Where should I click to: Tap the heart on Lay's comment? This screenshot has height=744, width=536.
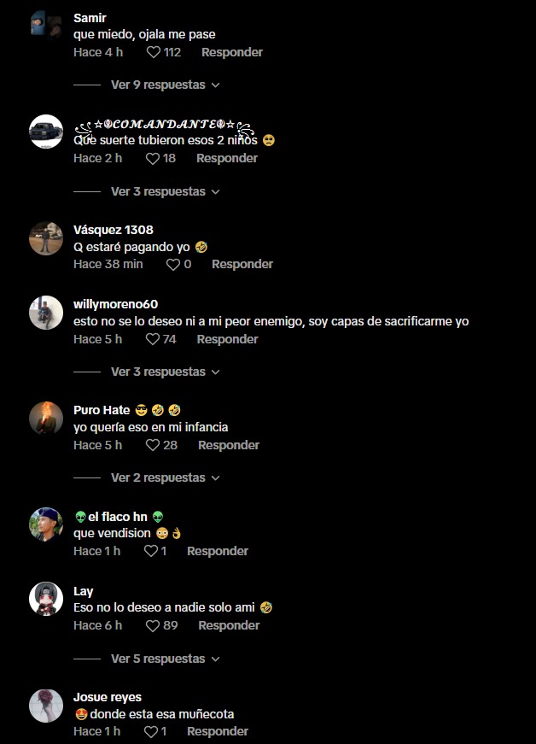pos(153,626)
